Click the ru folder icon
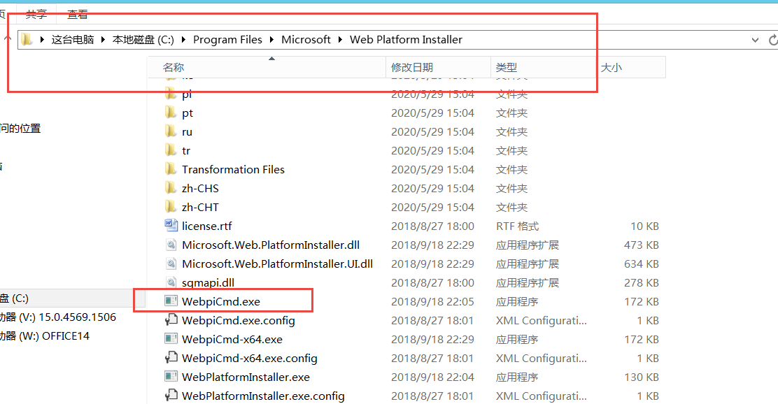Image resolution: width=778 pixels, height=404 pixels. (171, 131)
